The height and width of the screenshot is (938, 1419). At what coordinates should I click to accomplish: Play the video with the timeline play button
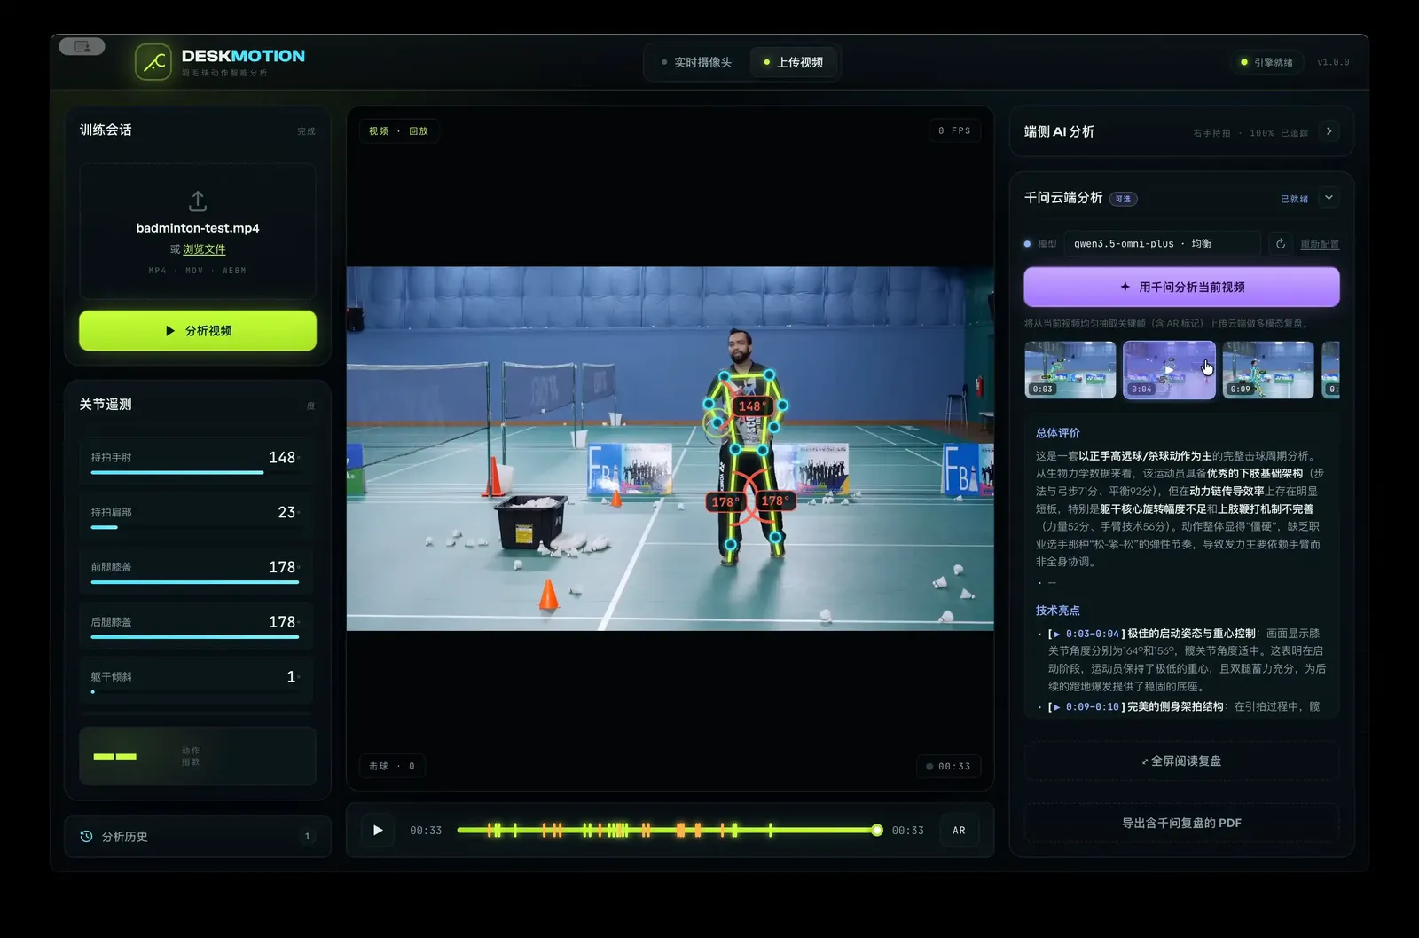click(x=378, y=830)
